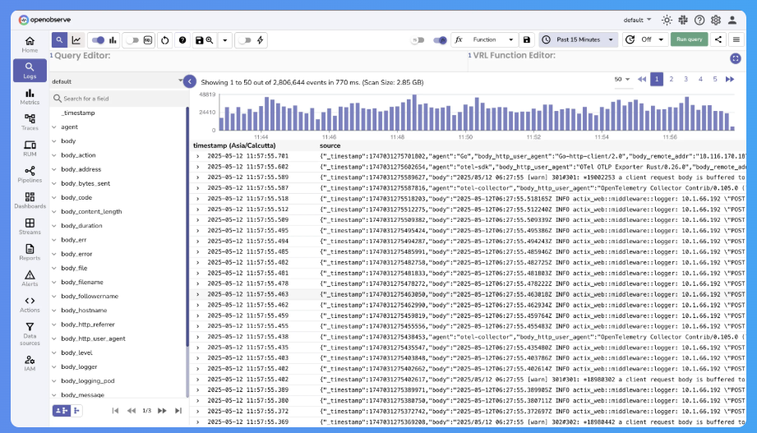Screen dimensions: 757x433
Task: Toggle the function editor fx switch
Action: [440, 40]
